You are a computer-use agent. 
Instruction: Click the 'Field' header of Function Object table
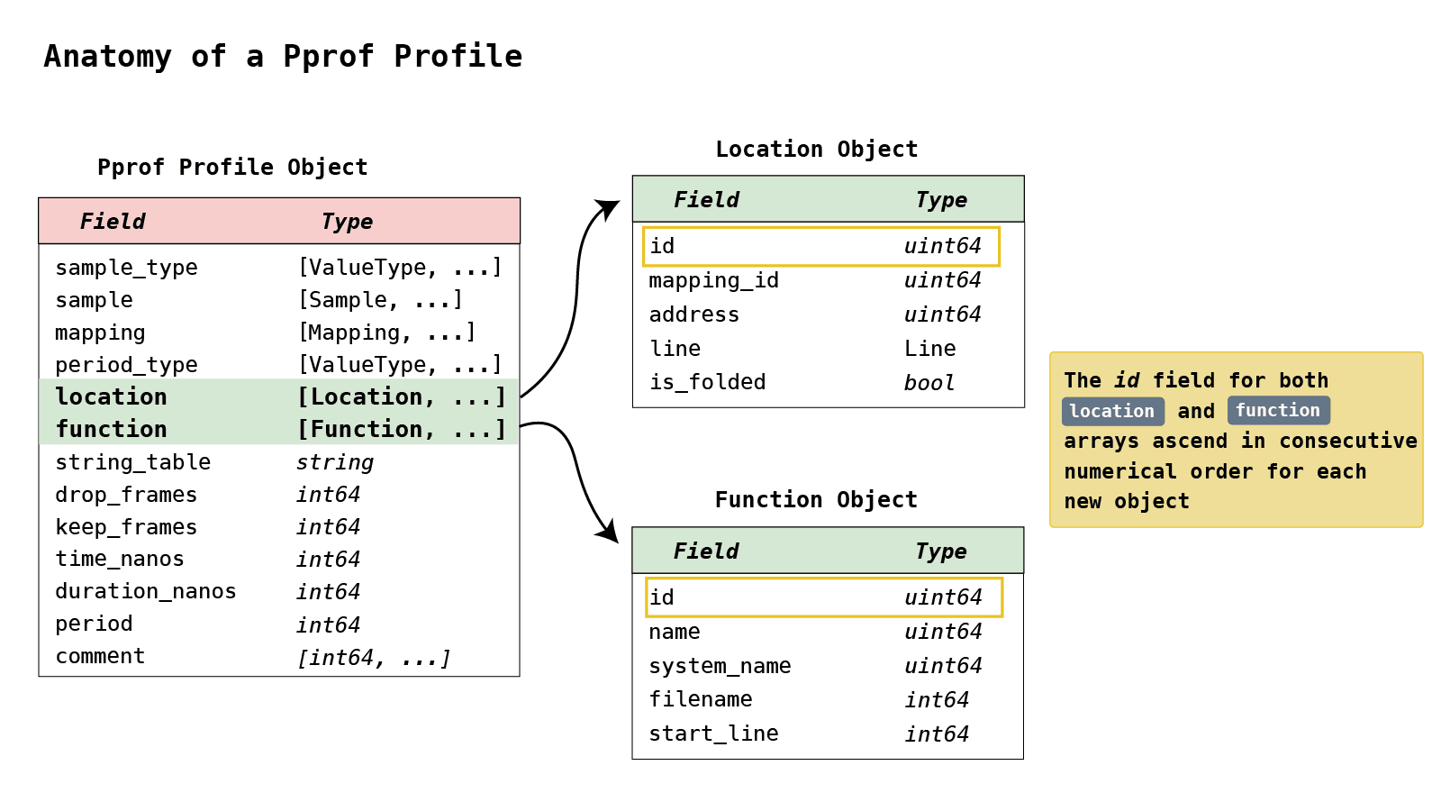coord(706,551)
